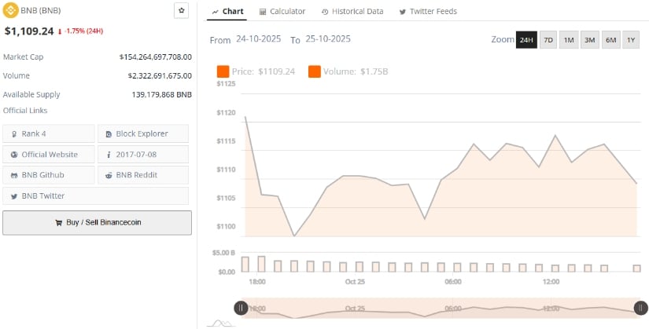Choose the 1Y zoom range
The height and width of the screenshot is (329, 649).
(x=631, y=40)
